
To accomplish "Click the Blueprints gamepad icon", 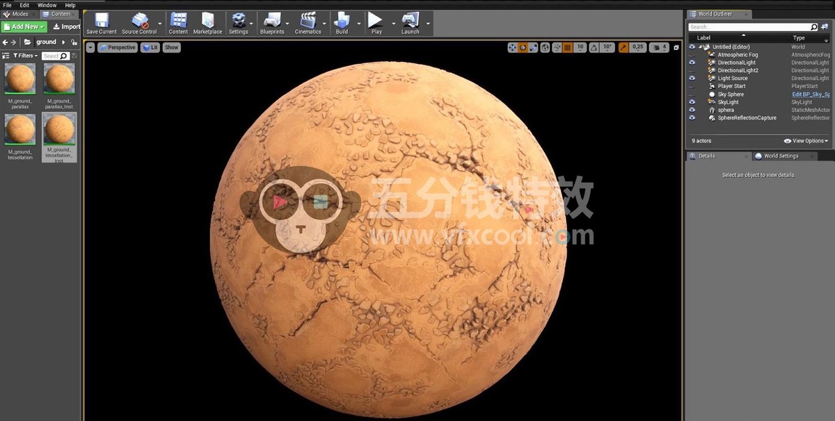I will click(x=272, y=19).
